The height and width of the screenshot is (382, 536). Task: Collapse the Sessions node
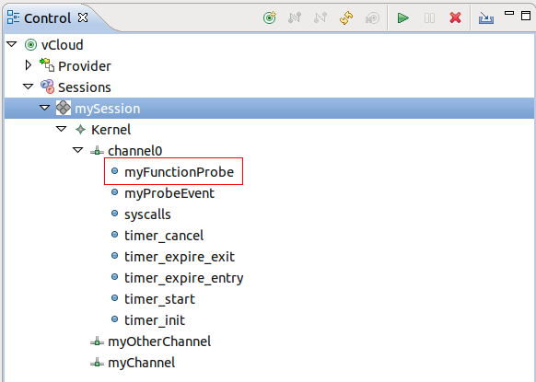click(x=28, y=87)
